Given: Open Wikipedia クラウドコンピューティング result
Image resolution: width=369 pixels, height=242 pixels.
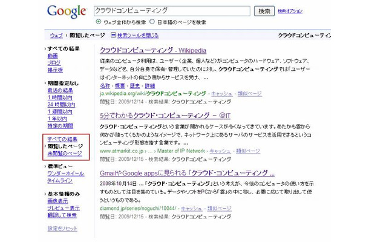Looking at the screenshot, I should pos(153,50).
